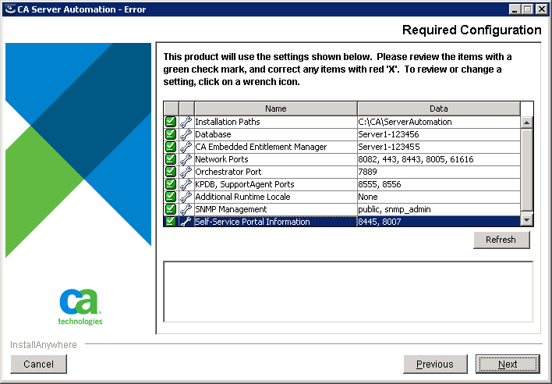This screenshot has height=384, width=552.
Task: Click the Next button
Action: (x=508, y=364)
